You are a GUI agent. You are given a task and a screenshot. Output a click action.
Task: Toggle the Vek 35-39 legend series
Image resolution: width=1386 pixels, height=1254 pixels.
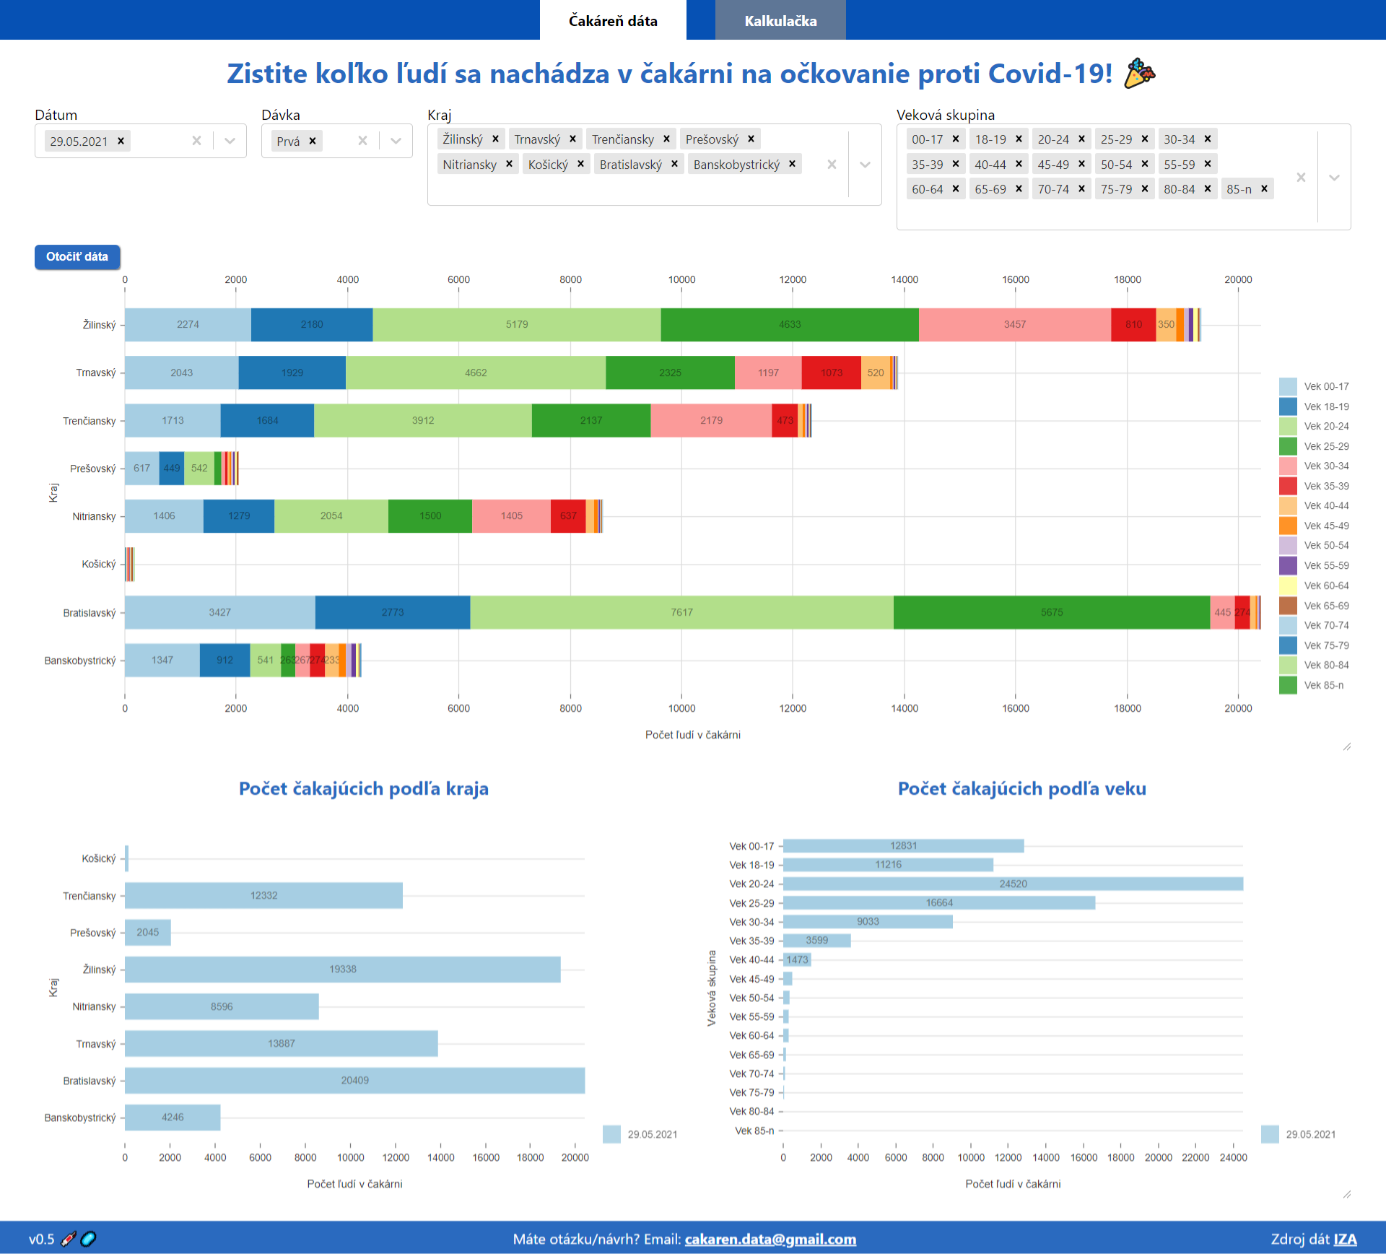(1314, 486)
